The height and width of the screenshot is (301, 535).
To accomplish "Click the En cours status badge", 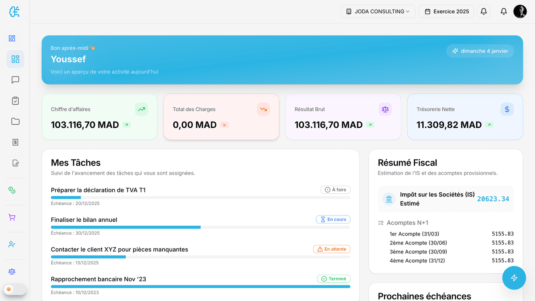I will click(x=333, y=220).
